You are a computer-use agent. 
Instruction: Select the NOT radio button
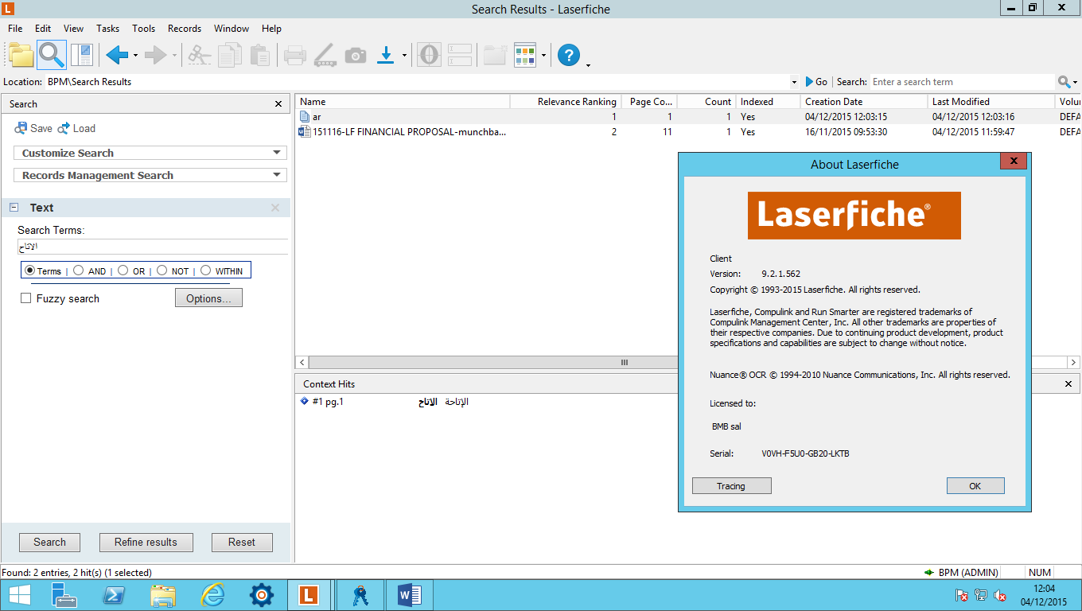(x=162, y=270)
